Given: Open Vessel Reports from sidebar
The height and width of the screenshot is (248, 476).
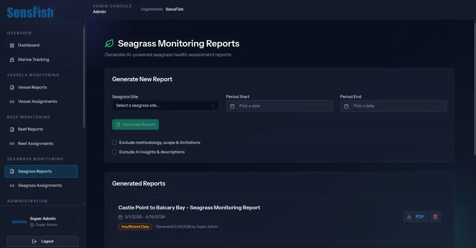Looking at the screenshot, I should point(41,88).
